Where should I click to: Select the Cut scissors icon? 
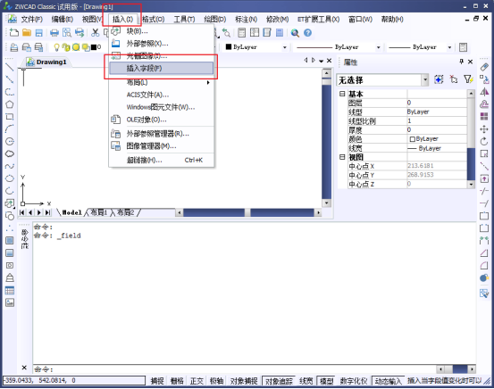coord(96,33)
